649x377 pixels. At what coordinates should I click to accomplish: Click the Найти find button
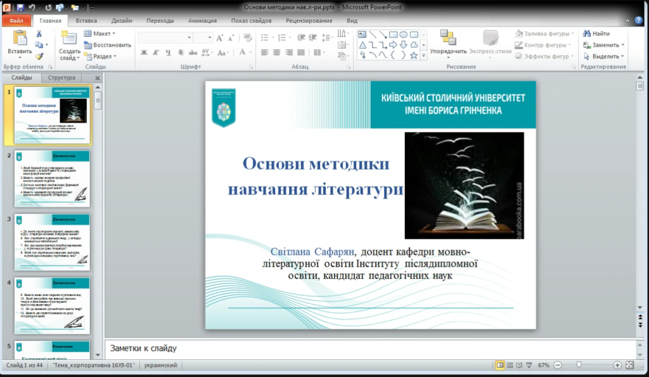596,34
